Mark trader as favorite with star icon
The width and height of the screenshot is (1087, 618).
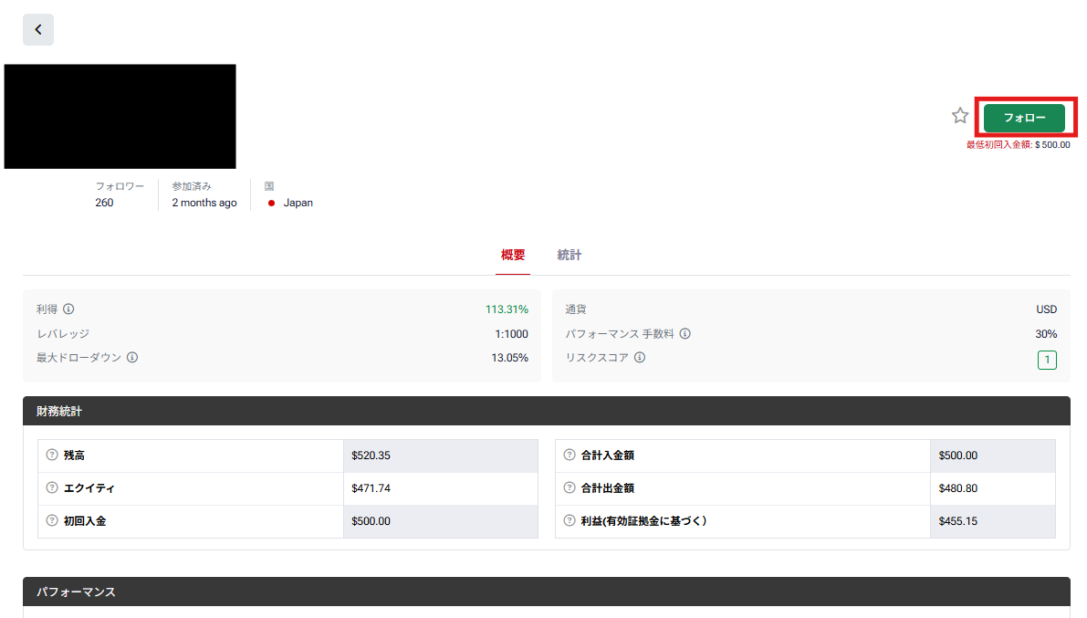959,116
